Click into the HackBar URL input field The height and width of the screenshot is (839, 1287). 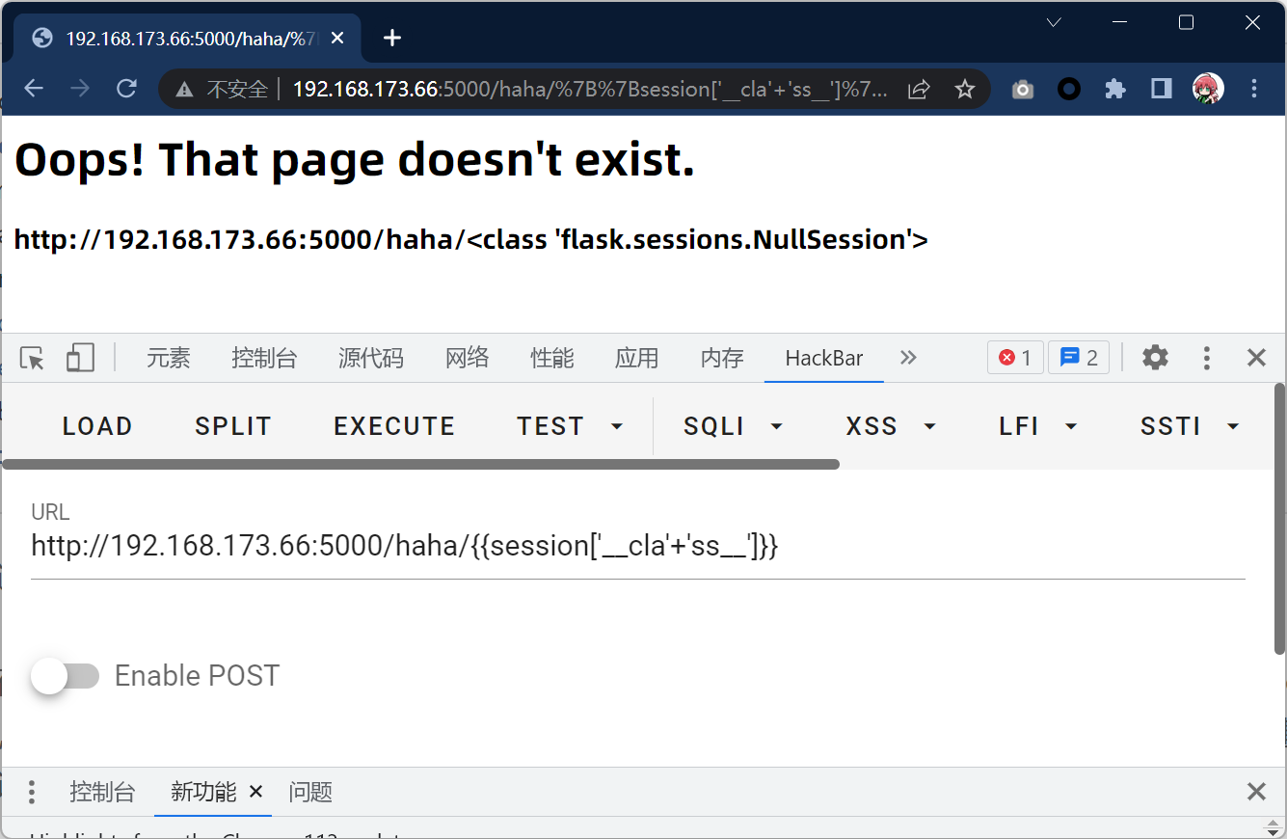636,547
